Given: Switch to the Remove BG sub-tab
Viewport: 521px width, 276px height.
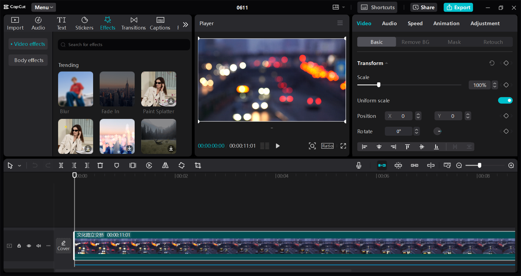Looking at the screenshot, I should point(415,42).
